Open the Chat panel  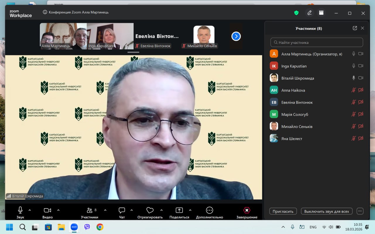pyautogui.click(x=122, y=212)
